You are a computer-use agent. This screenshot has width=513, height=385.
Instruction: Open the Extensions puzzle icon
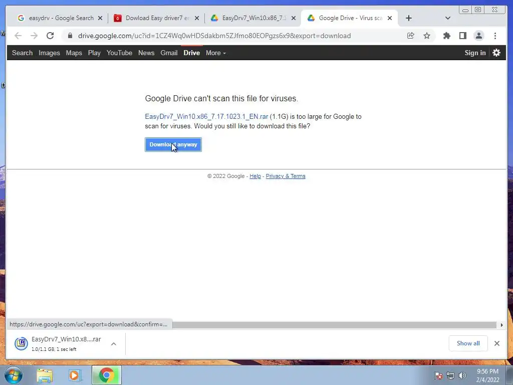[446, 36]
